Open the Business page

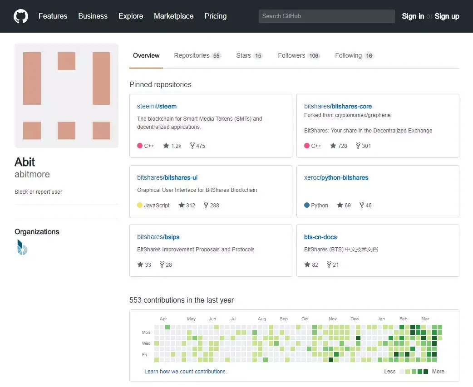tap(93, 16)
